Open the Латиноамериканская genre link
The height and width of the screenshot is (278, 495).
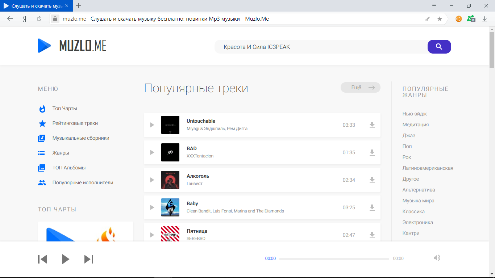pos(428,168)
